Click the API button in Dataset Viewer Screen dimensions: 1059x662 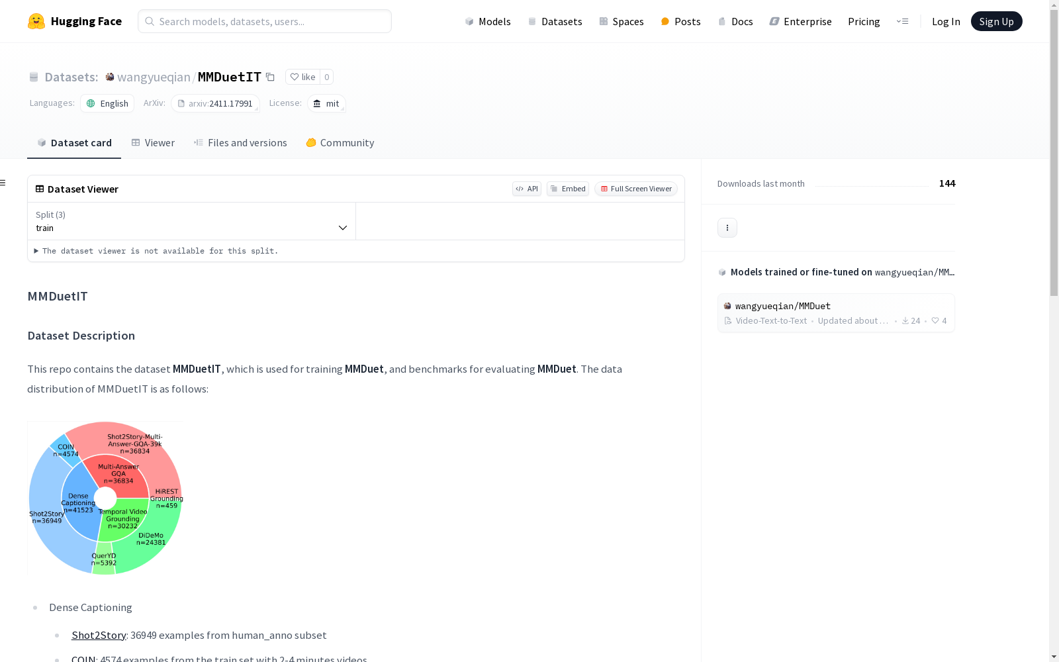pyautogui.click(x=527, y=189)
